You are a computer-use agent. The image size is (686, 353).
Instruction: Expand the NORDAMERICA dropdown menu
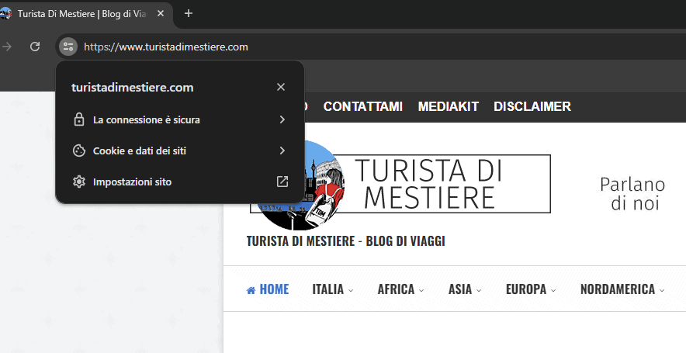point(622,289)
